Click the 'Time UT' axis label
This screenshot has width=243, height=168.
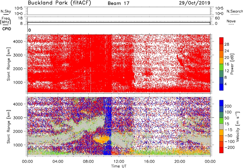point(119,166)
